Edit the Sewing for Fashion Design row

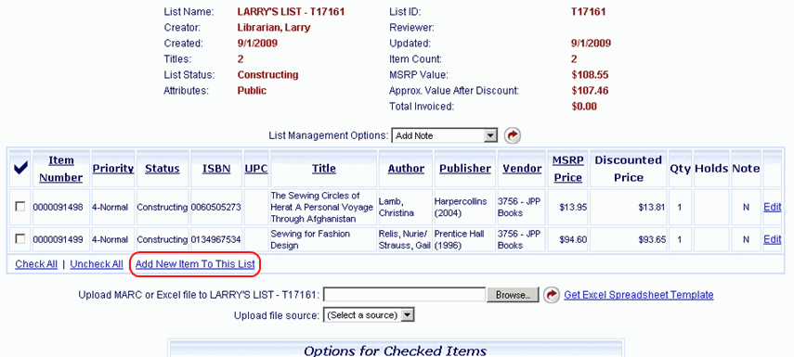(773, 239)
